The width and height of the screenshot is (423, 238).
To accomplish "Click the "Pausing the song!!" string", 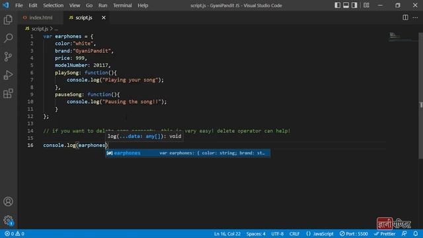I will coord(132,102).
